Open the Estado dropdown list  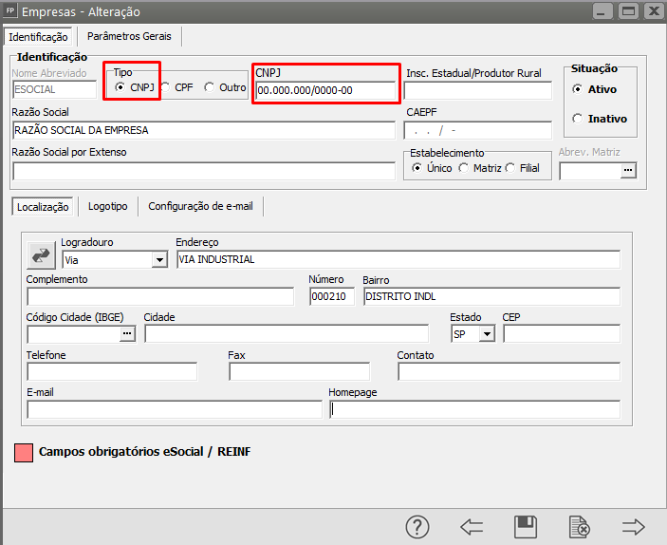click(487, 333)
